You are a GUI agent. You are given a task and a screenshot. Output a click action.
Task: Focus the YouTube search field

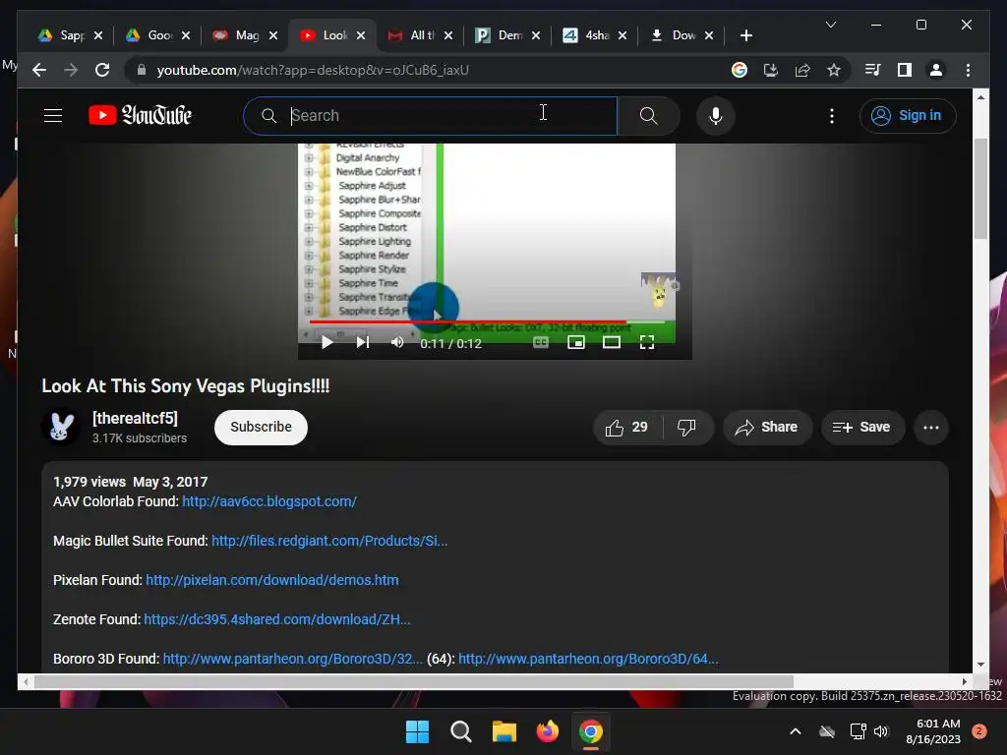point(431,116)
